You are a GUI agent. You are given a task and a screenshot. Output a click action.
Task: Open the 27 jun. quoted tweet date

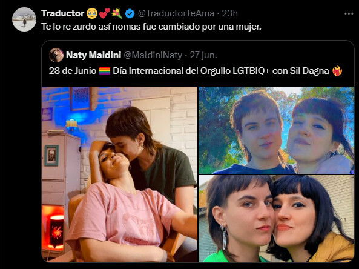point(203,55)
